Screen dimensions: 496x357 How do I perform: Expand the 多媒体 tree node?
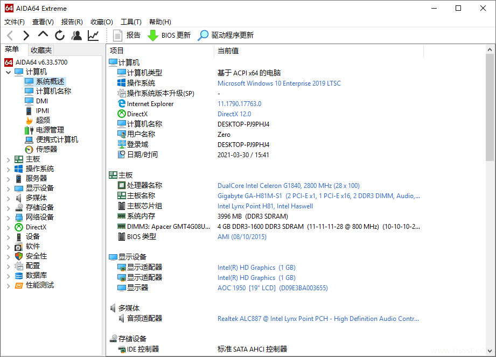tap(8, 199)
